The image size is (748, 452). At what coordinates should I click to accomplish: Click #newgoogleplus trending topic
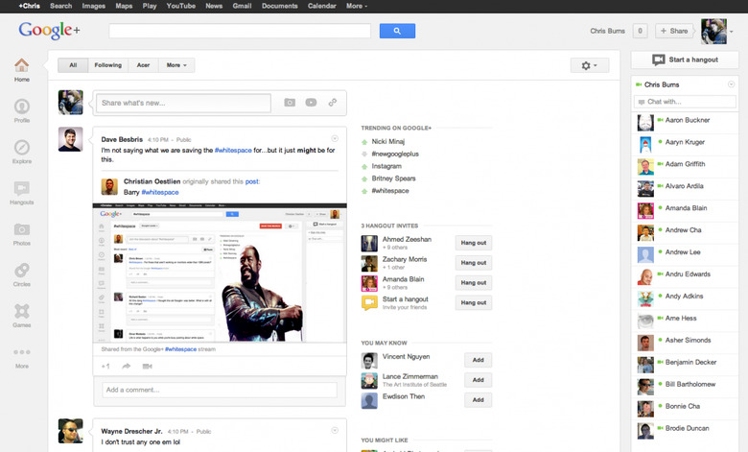(395, 155)
